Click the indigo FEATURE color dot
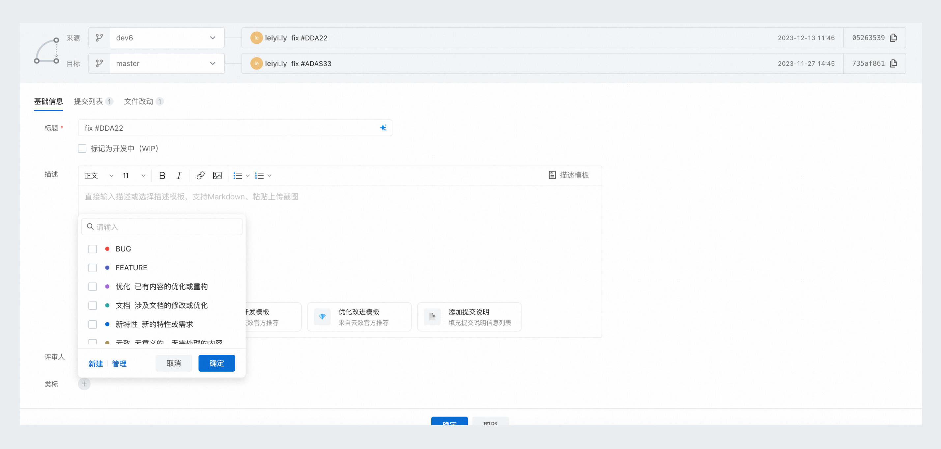Viewport: 941px width, 449px height. (107, 268)
